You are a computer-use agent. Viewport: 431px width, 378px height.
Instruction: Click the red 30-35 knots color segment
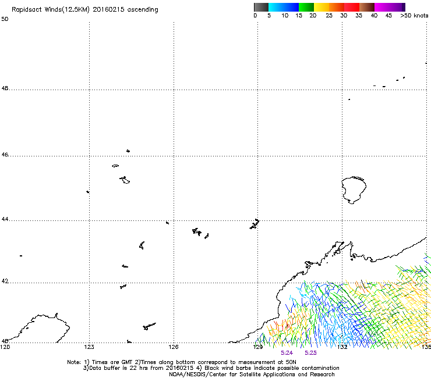coord(352,7)
